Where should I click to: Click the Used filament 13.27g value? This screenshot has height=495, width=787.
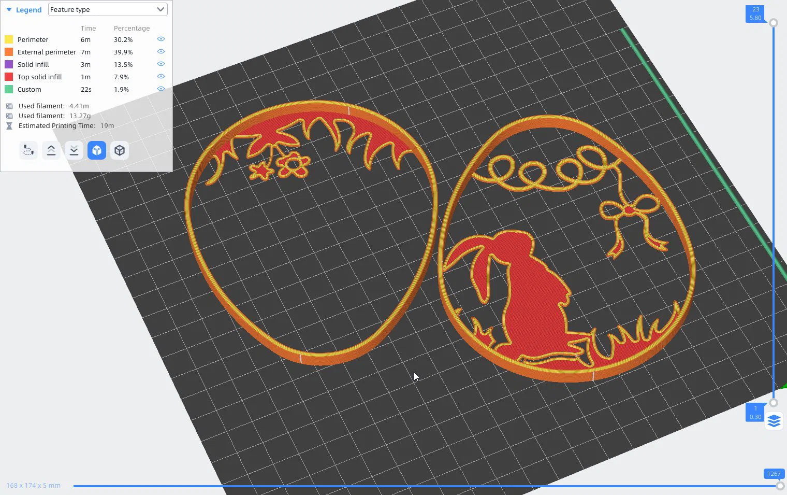pos(80,116)
